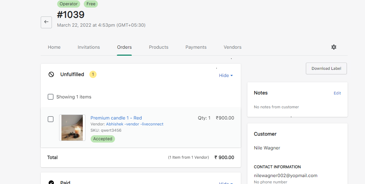Click the Download Label button
Screen dimensions: 365x184
[326, 68]
